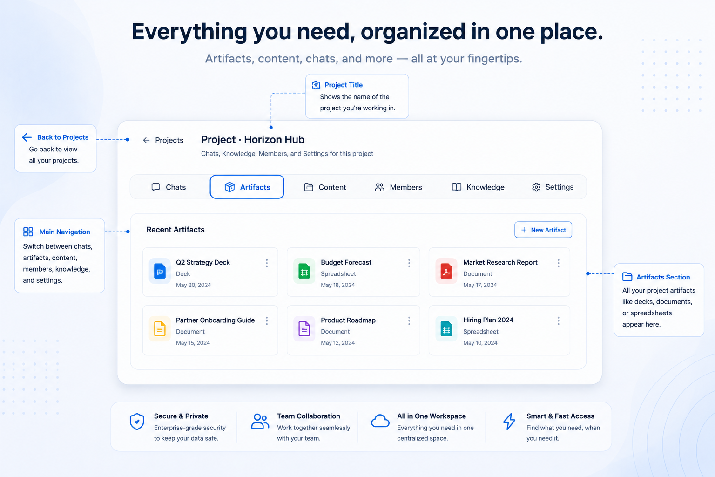715x477 pixels.
Task: Click the Market Research Report PDF icon
Action: tap(446, 271)
